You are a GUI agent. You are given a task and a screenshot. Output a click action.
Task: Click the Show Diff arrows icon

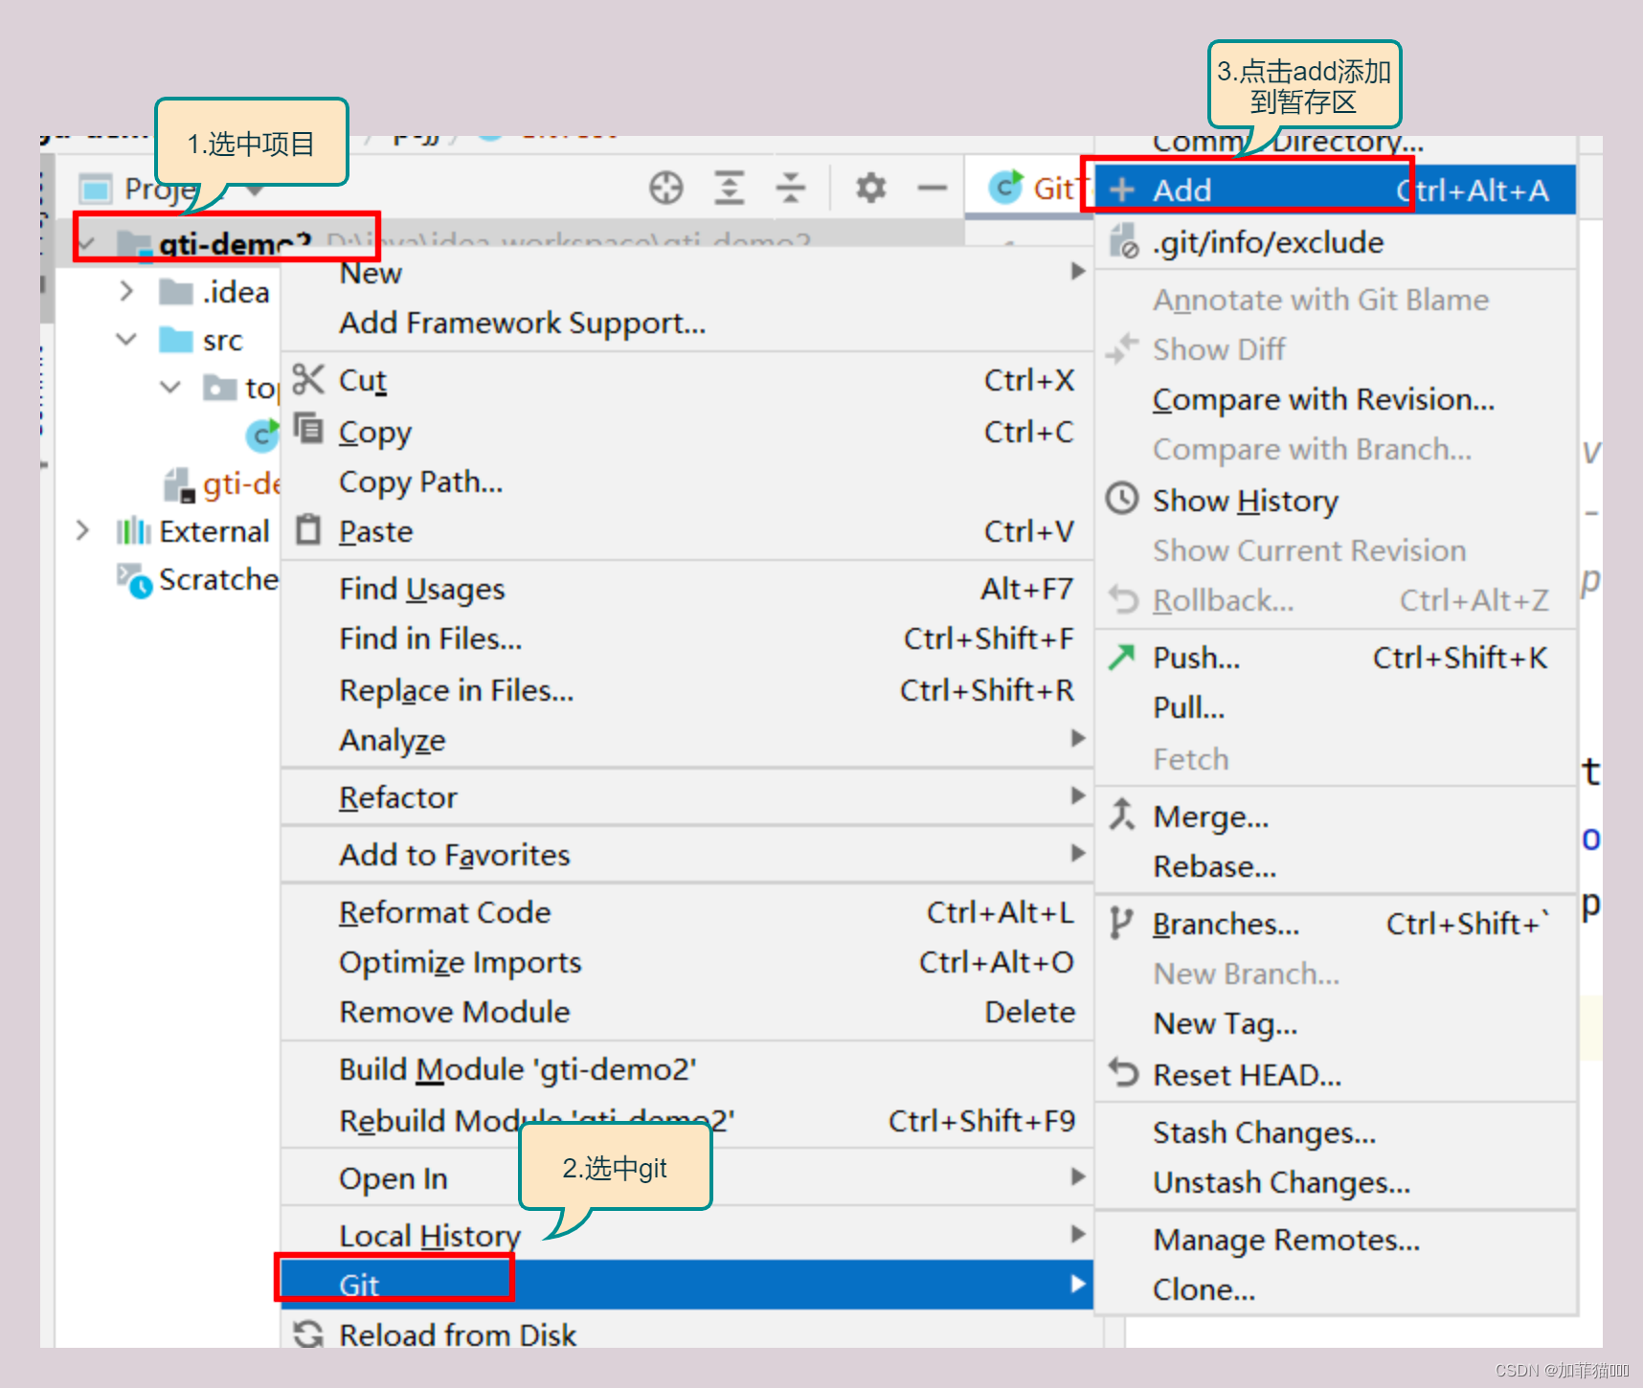(x=1122, y=348)
